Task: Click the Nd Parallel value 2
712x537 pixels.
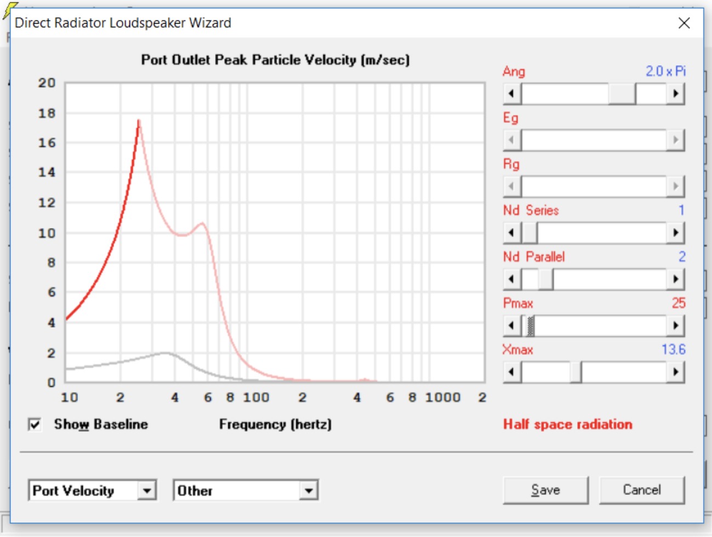Action: pyautogui.click(x=682, y=256)
